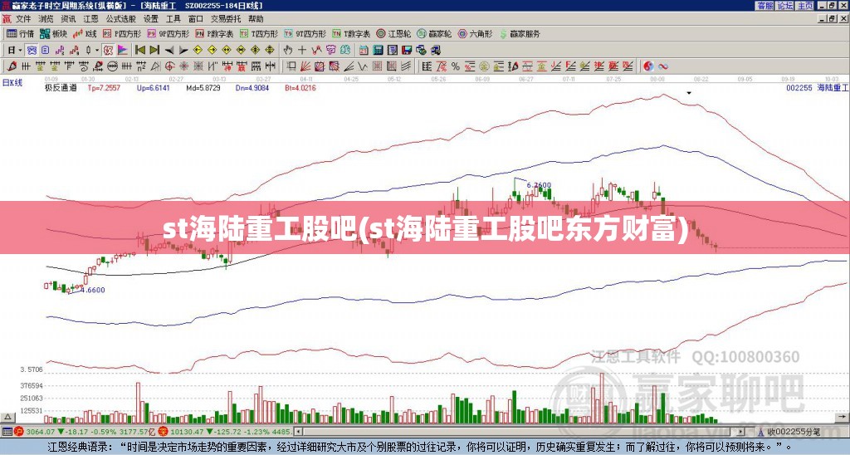This screenshot has height=455, width=850.
Task: Click the scrollbar left arrow button
Action: click(x=298, y=432)
